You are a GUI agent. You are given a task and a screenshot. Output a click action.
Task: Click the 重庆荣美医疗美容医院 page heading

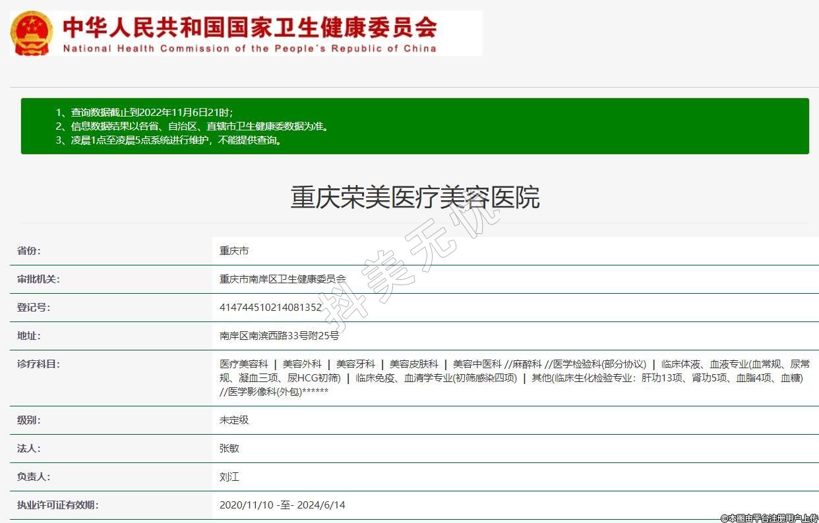[x=415, y=198]
